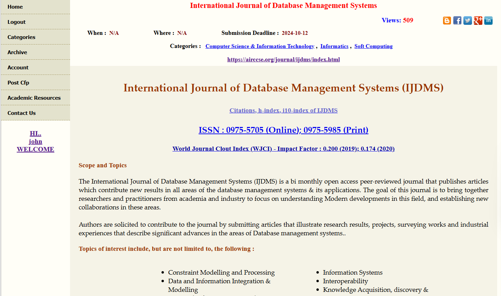The image size is (501, 296).
Task: Open Computer Science & Information Technology category
Action: tap(260, 46)
